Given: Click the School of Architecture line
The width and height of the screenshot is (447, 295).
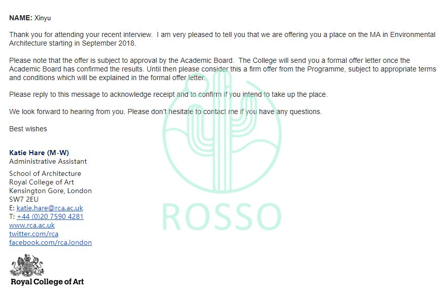Looking at the screenshot, I should click(x=45, y=173).
